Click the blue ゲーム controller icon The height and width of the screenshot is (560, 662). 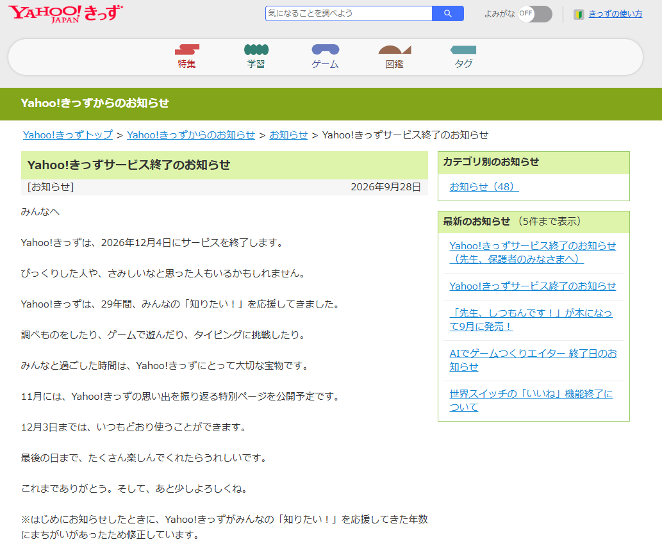point(325,50)
